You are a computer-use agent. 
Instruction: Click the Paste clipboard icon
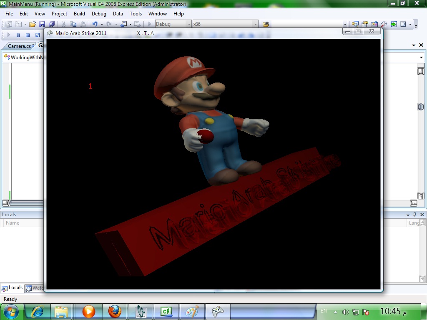click(x=83, y=24)
